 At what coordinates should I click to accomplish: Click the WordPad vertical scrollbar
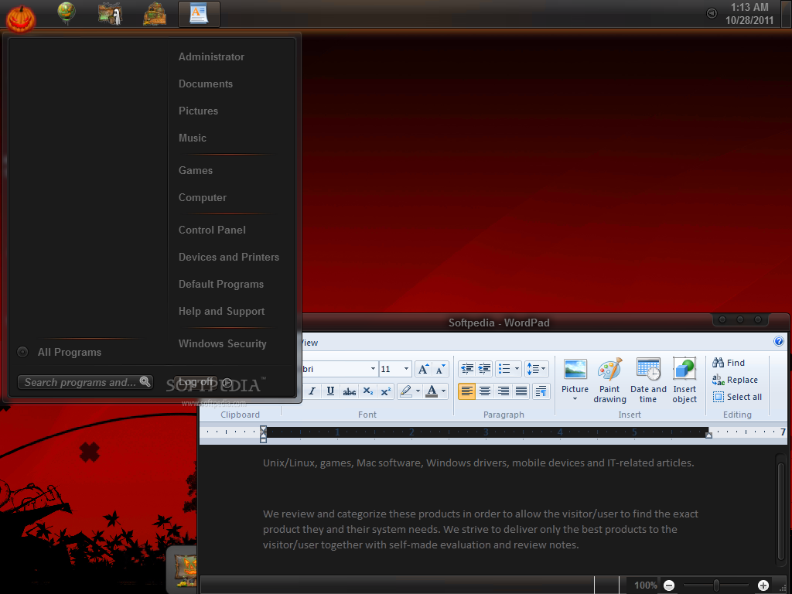[781, 510]
